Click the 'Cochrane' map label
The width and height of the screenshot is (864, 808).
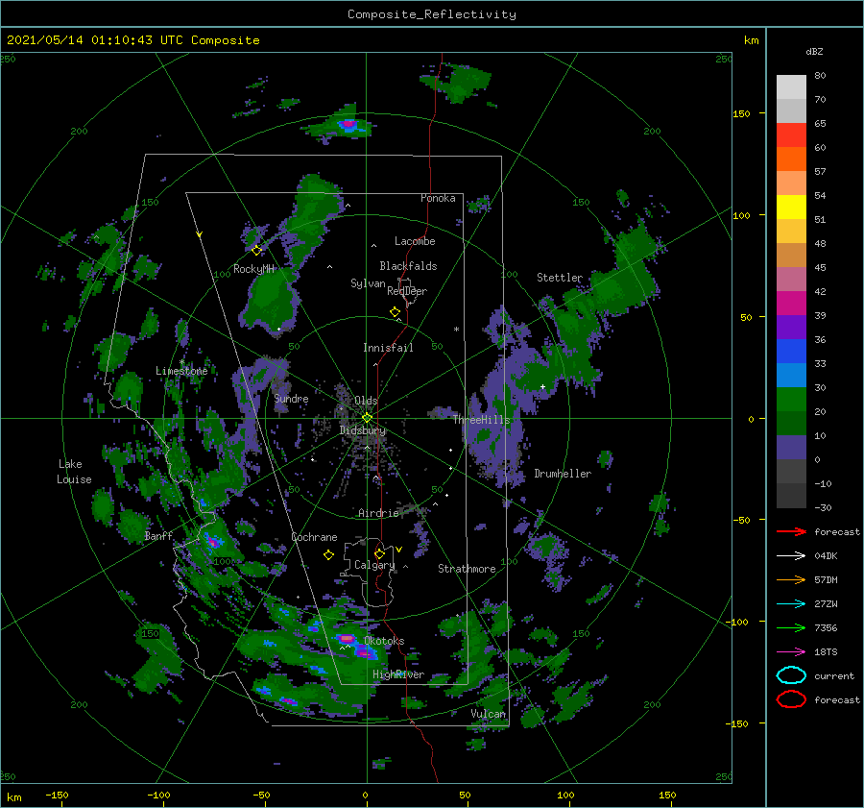[314, 537]
